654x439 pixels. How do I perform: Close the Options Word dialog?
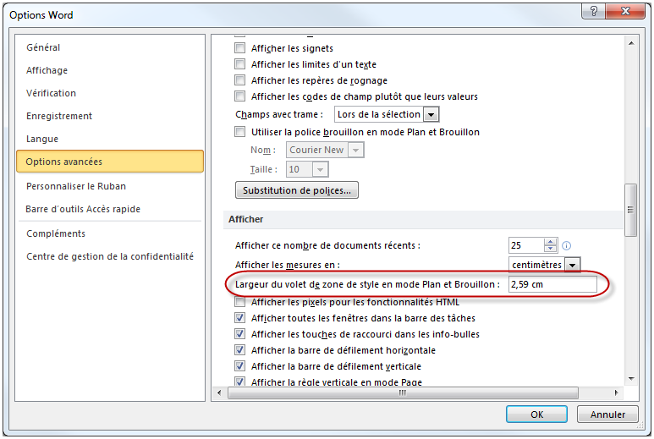(x=625, y=11)
